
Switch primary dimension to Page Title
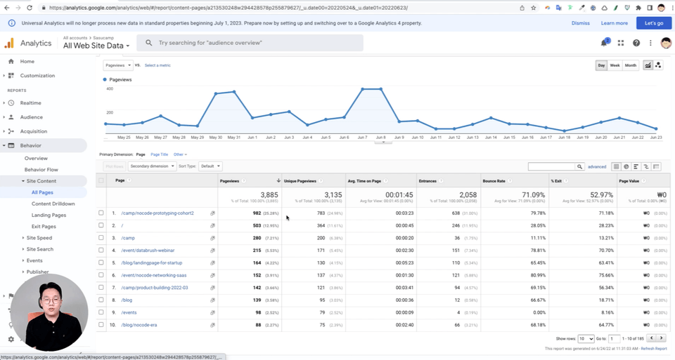pyautogui.click(x=160, y=154)
